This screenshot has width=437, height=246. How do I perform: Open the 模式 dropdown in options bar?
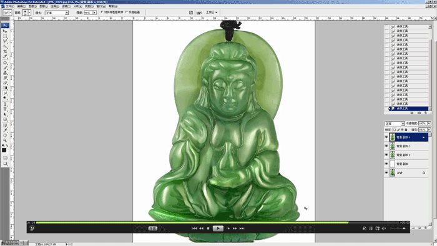click(57, 13)
